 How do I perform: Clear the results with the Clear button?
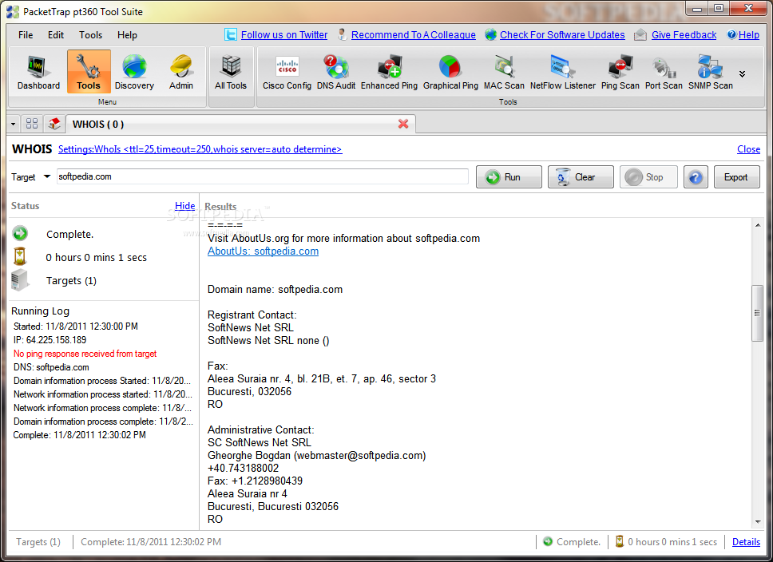(581, 177)
